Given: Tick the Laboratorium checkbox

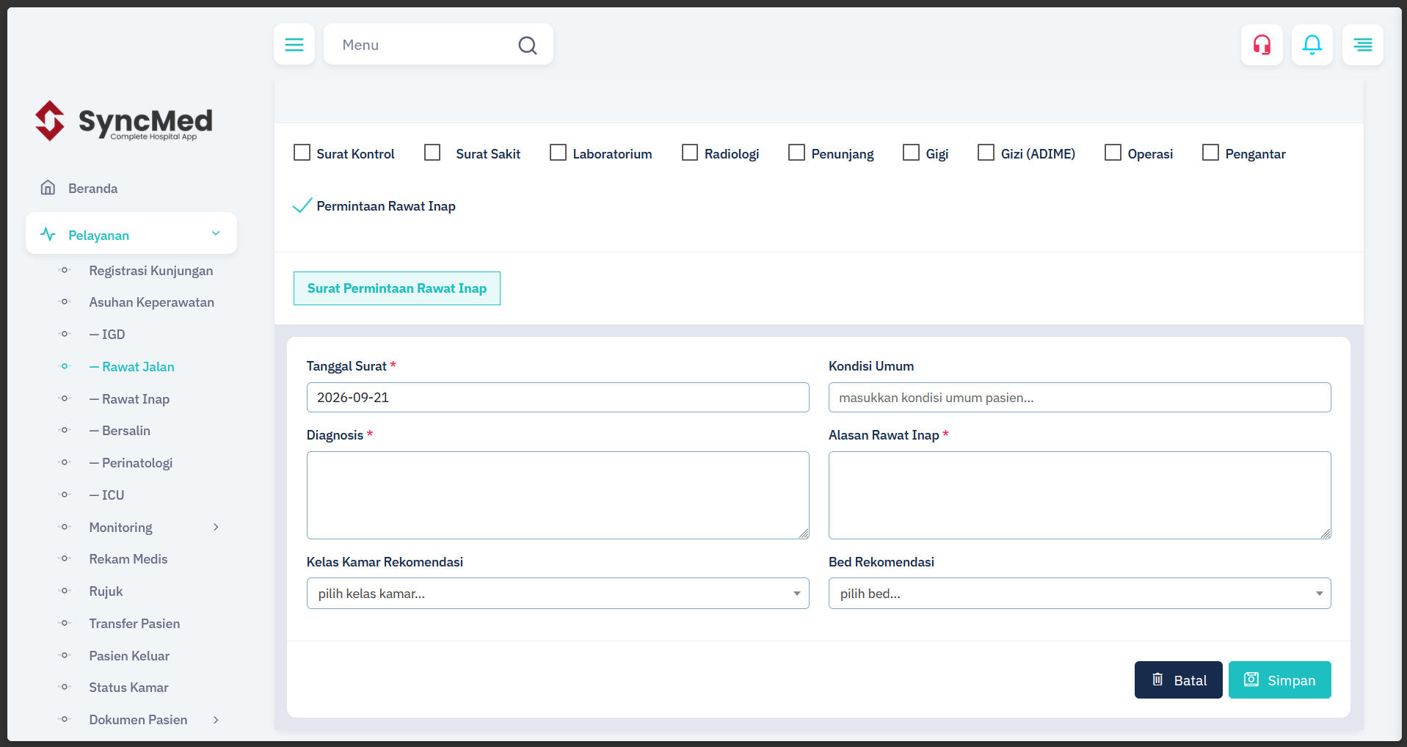Looking at the screenshot, I should point(558,153).
